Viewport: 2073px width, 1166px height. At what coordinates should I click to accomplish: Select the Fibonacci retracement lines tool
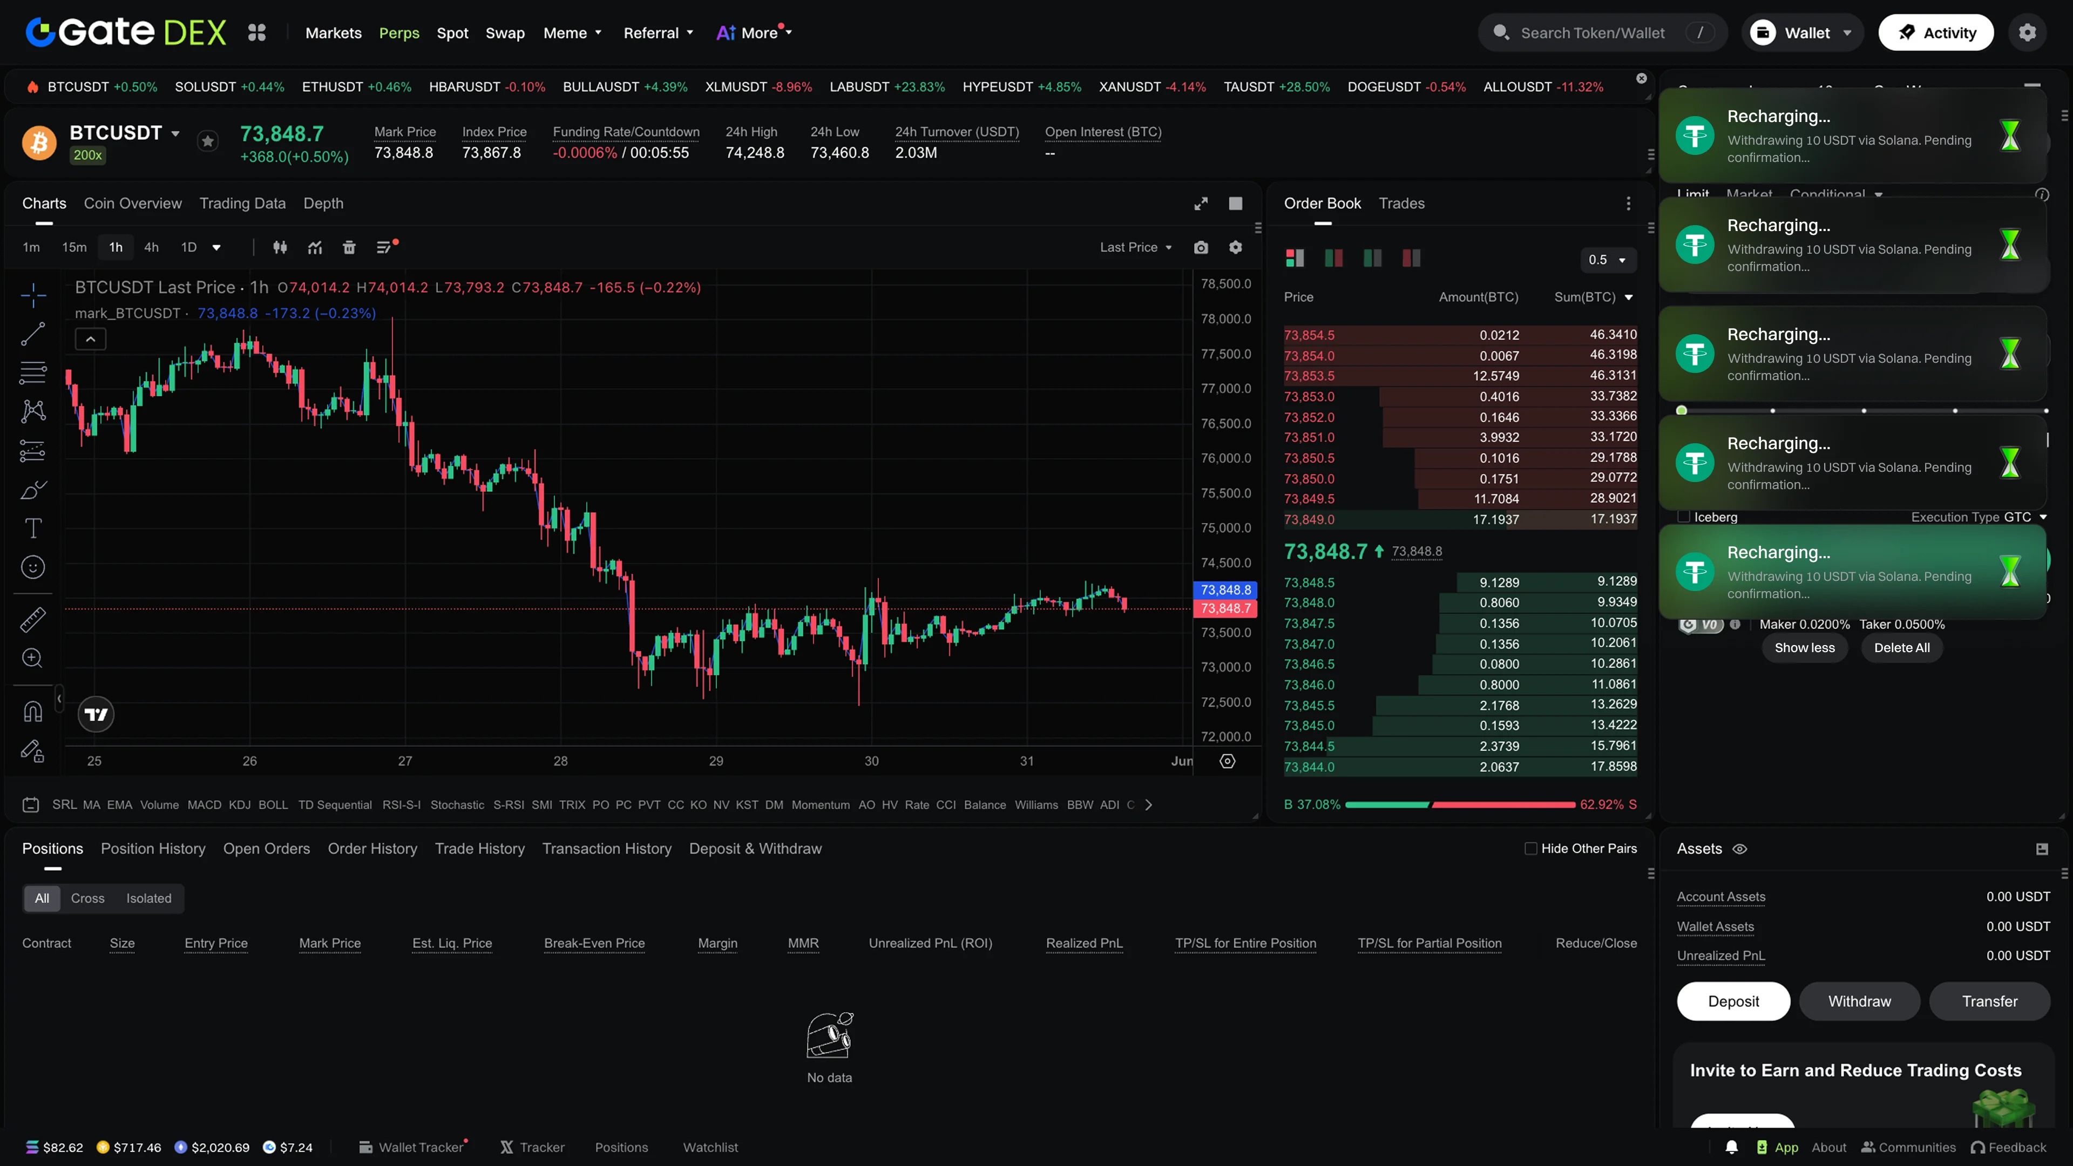[x=33, y=372]
